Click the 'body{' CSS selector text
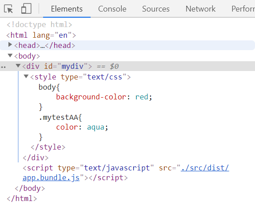 [49, 87]
